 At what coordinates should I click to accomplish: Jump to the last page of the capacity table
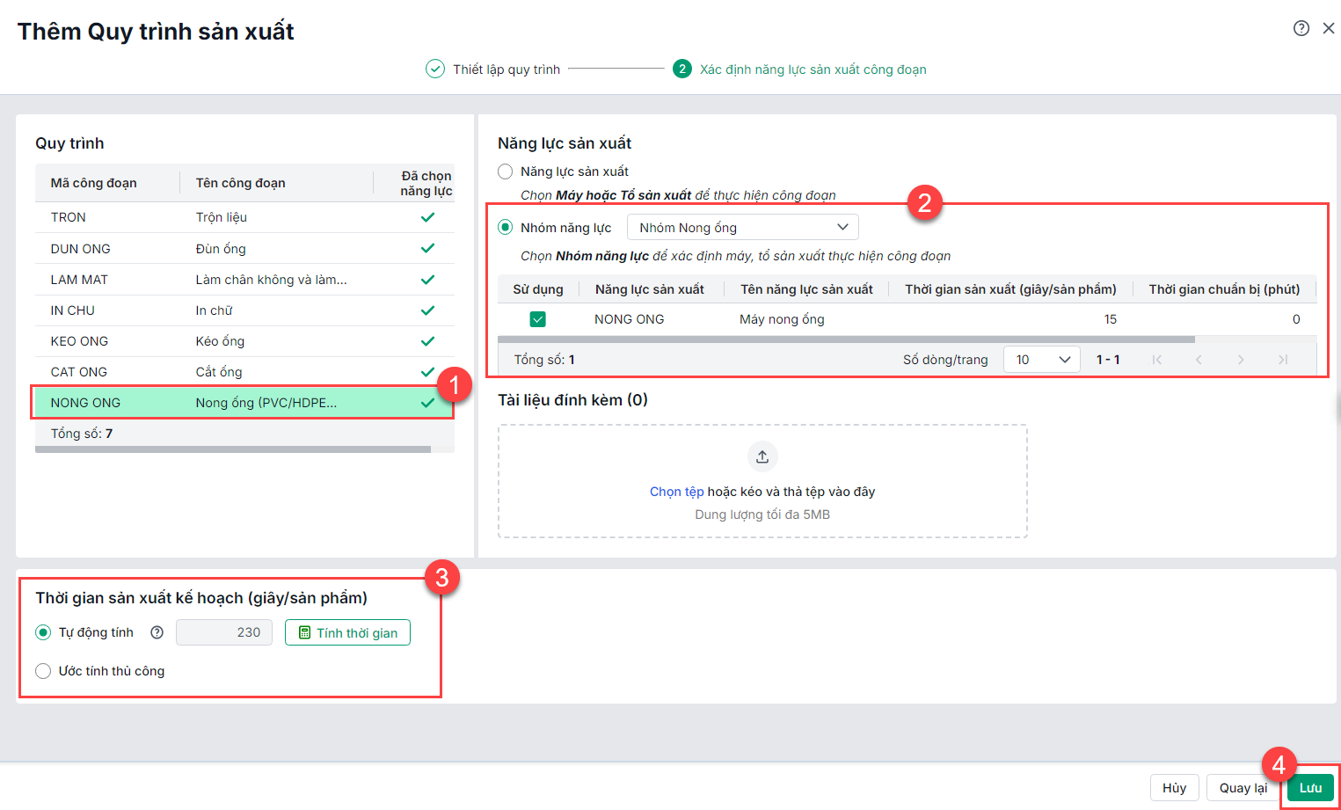coord(1283,360)
